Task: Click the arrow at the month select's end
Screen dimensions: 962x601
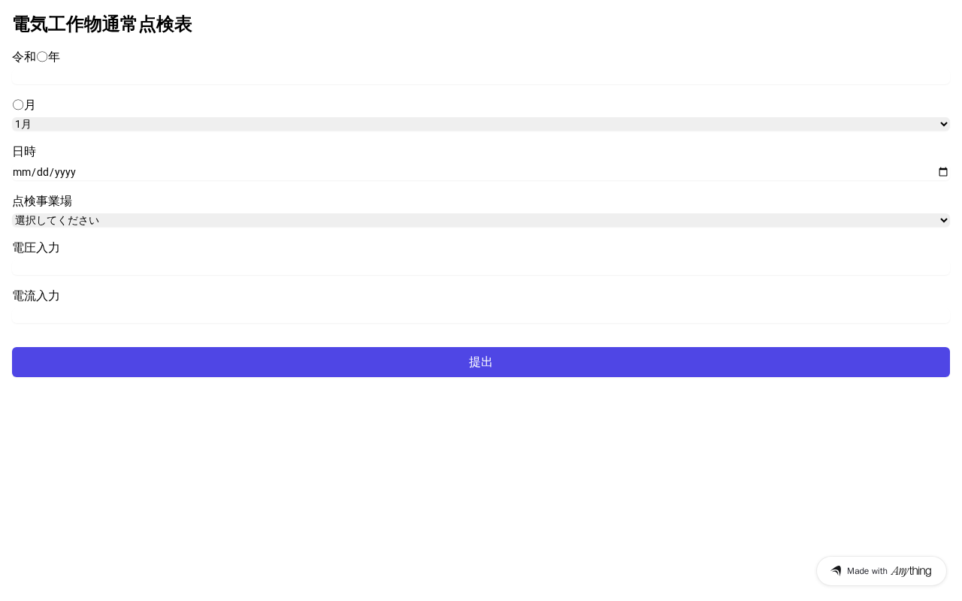Action: (x=944, y=124)
